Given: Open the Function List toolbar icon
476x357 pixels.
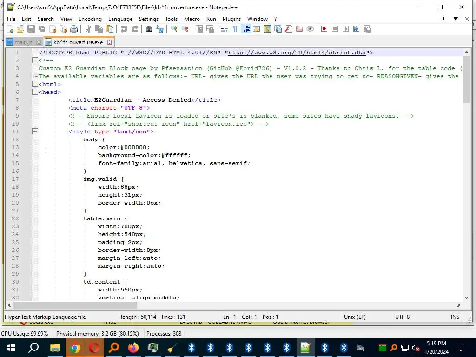Looking at the screenshot, I should (289, 29).
